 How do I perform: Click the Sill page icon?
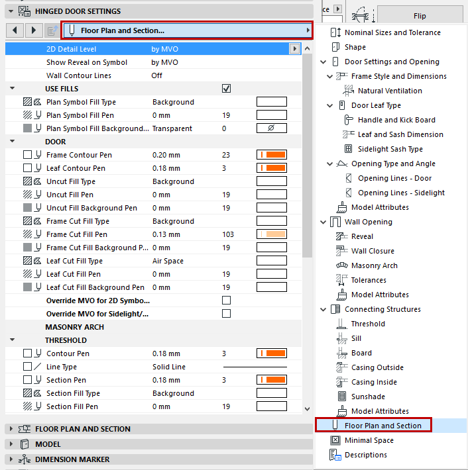(x=341, y=338)
